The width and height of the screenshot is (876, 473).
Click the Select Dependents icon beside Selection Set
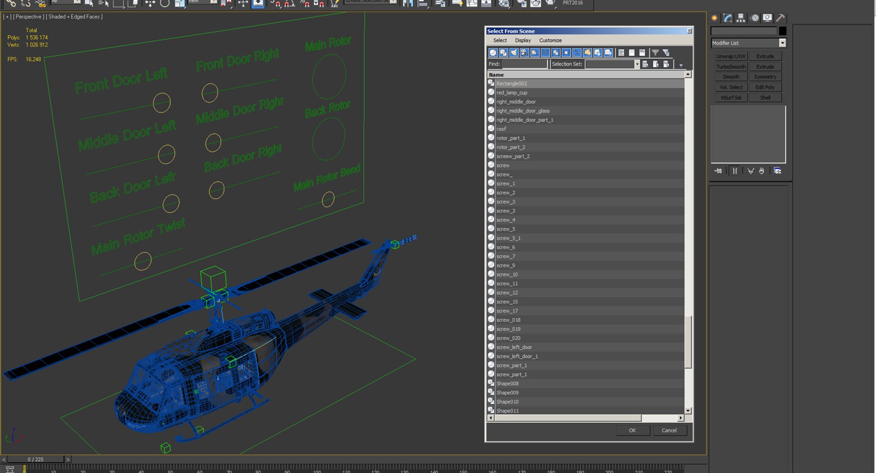[666, 64]
